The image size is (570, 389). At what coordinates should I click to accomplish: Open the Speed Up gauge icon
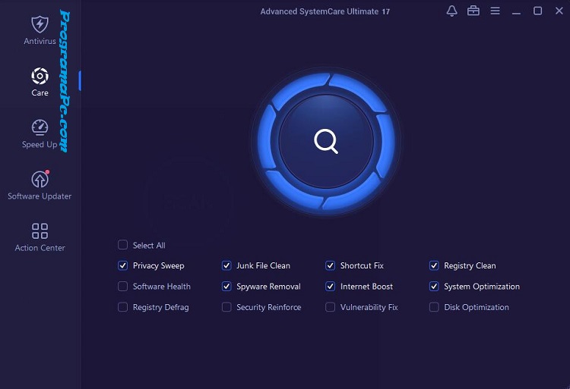click(x=40, y=127)
